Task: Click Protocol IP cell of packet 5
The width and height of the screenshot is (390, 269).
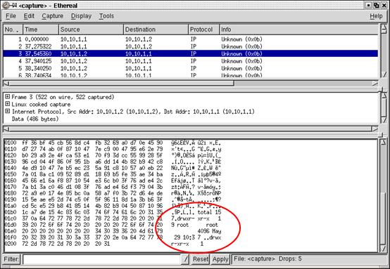Action: click(194, 68)
